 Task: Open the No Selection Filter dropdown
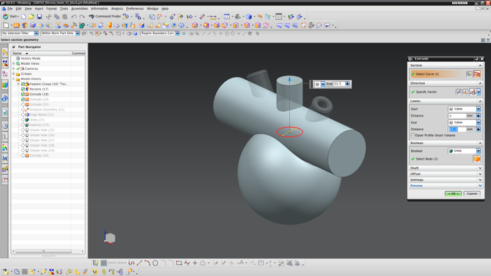(36, 33)
